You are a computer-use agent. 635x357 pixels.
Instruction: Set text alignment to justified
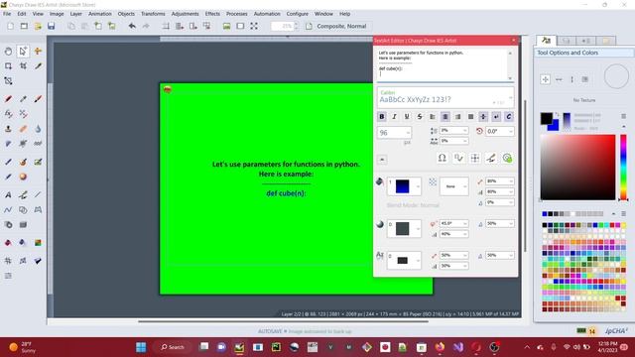[x=470, y=117]
